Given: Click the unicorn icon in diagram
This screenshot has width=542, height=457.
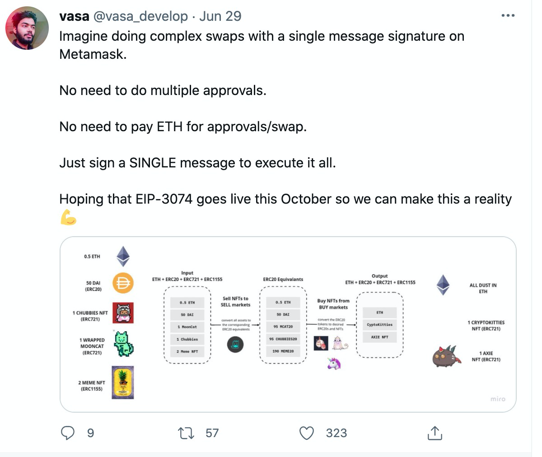Looking at the screenshot, I should 334,363.
